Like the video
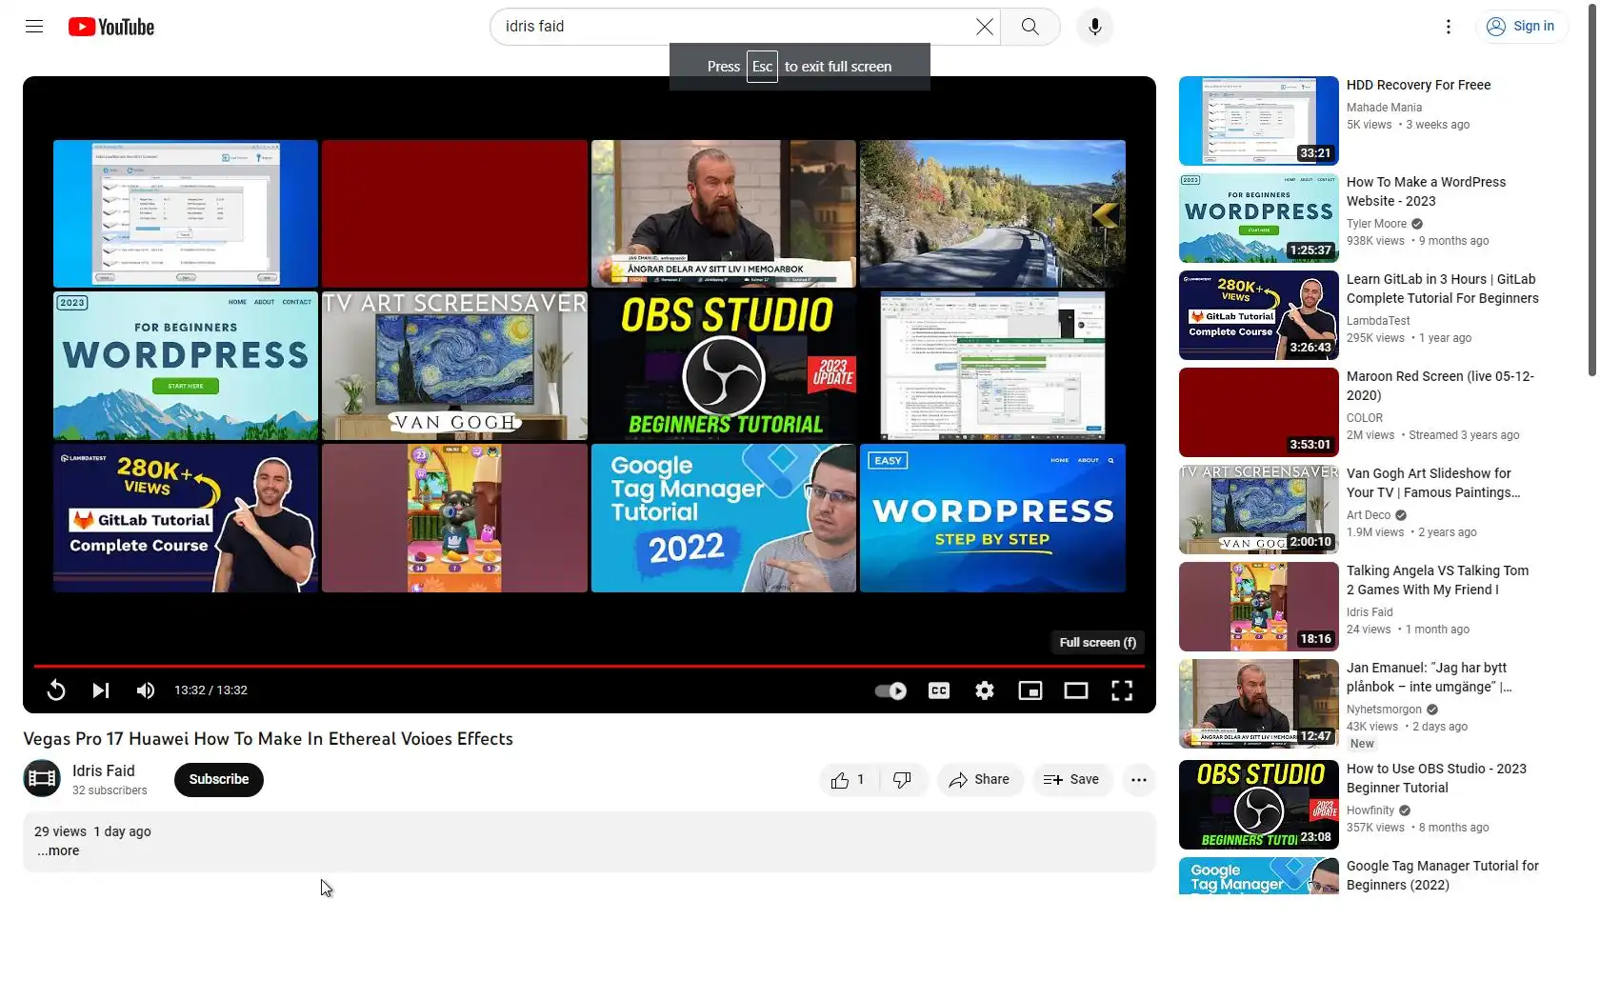 [849, 780]
